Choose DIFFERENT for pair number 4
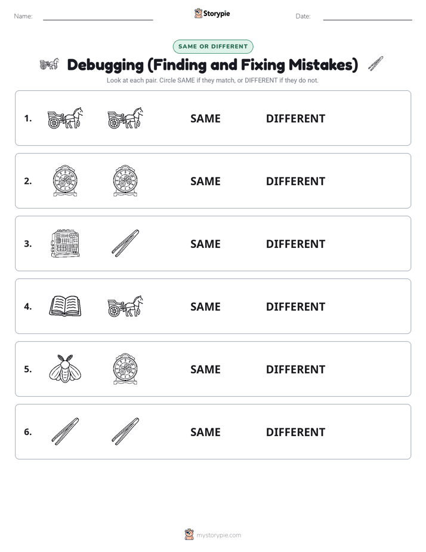The width and height of the screenshot is (426, 552). [x=295, y=307]
